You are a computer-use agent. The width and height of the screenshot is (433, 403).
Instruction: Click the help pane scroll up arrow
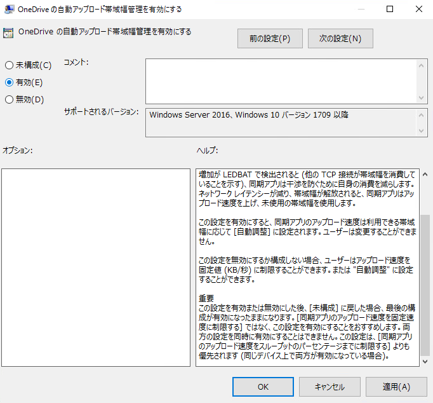click(425, 174)
